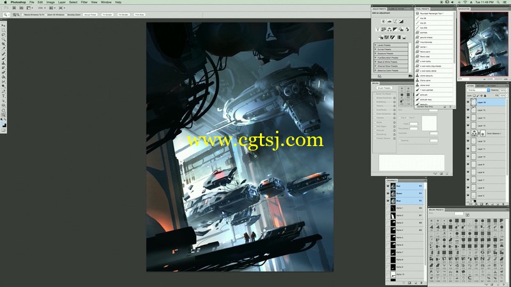Expand the Exposure Presets list

click(376, 54)
